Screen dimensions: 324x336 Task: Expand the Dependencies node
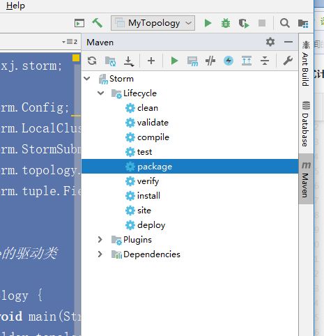coord(100,254)
